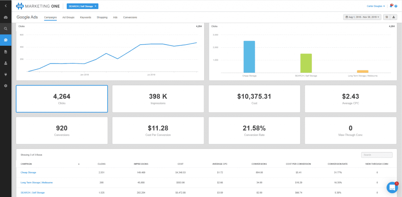Open the settings gear icon in the sidebar
Viewport: 402px width, 197px height.
pos(5,86)
